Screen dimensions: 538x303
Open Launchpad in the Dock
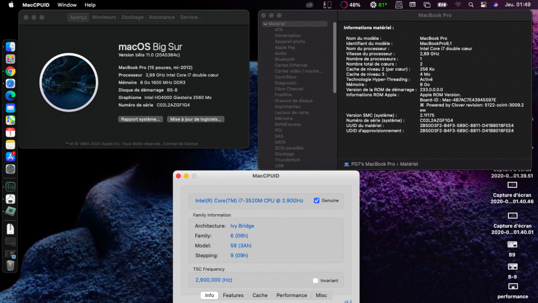(x=10, y=59)
